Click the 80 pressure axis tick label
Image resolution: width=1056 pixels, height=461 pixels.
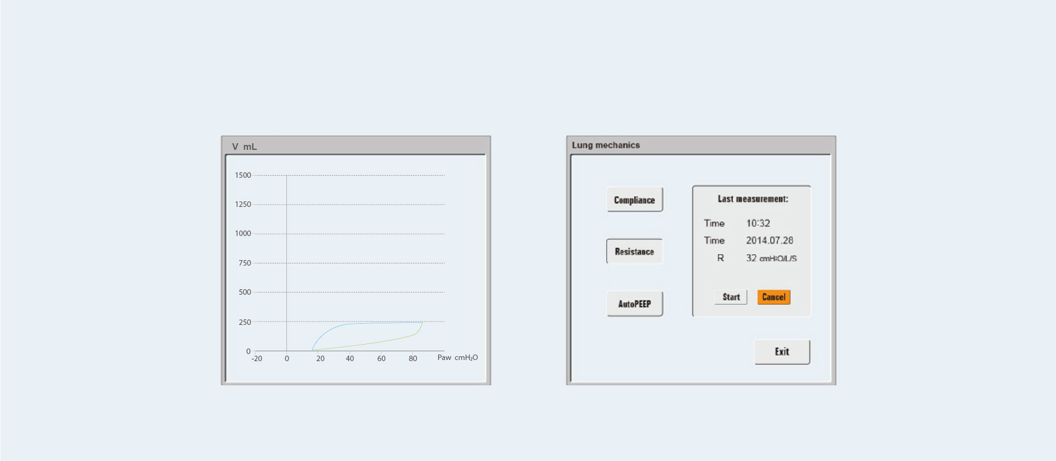[413, 358]
